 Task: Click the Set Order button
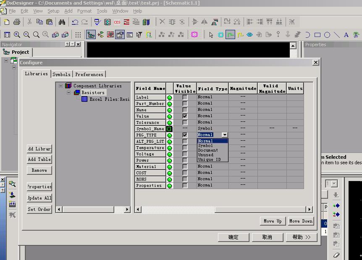[39, 209]
